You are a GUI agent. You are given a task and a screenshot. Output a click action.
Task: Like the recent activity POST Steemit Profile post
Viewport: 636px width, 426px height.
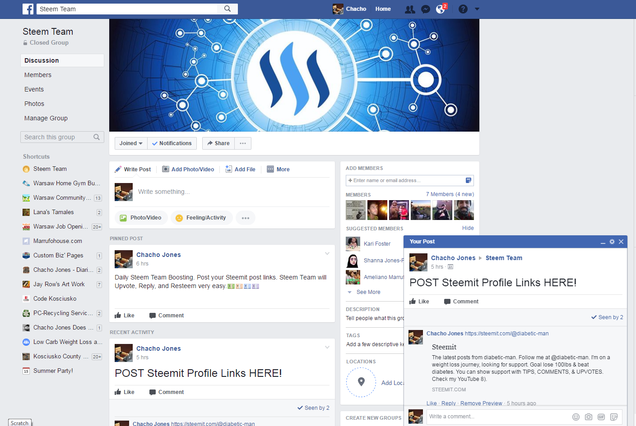coord(125,392)
